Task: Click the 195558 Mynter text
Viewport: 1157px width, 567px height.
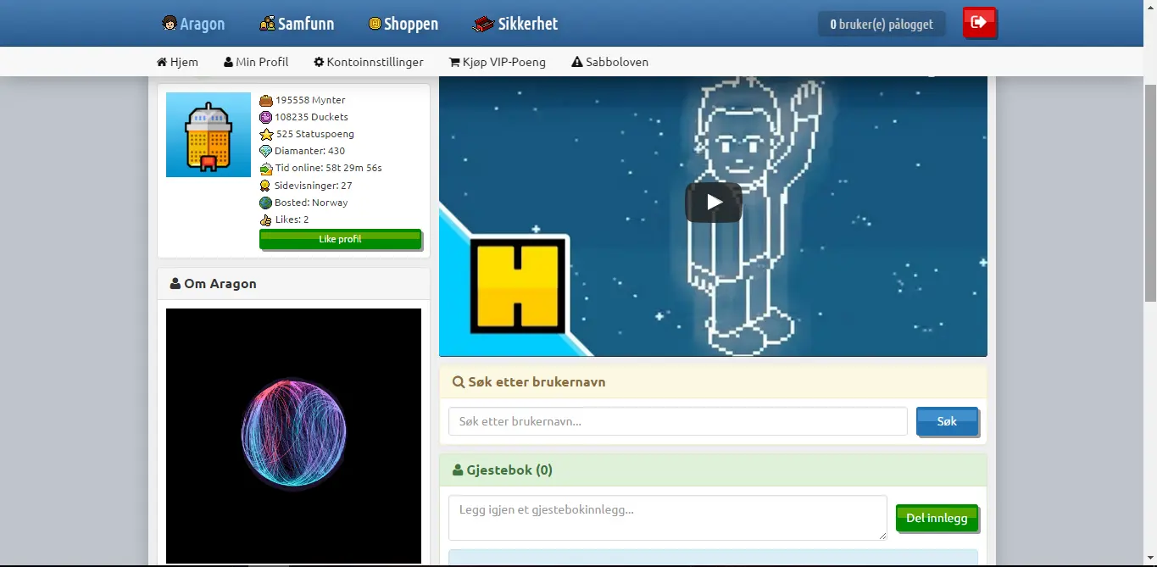Action: 310,100
